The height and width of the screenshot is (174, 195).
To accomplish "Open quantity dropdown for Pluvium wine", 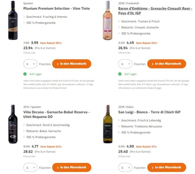I will pyautogui.click(x=30, y=64).
